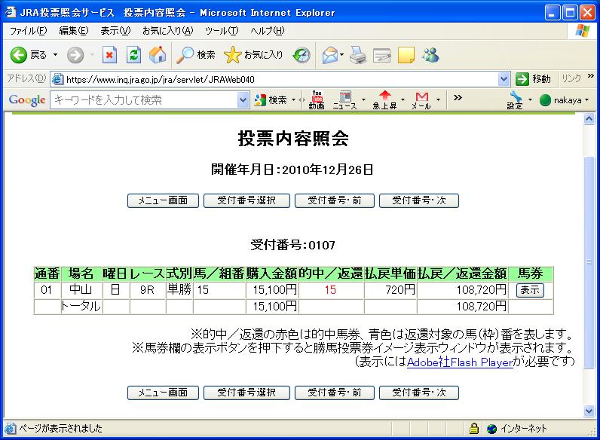The height and width of the screenshot is (440, 600).
Task: Open the Adobe社Flash Player link
Action: click(460, 362)
